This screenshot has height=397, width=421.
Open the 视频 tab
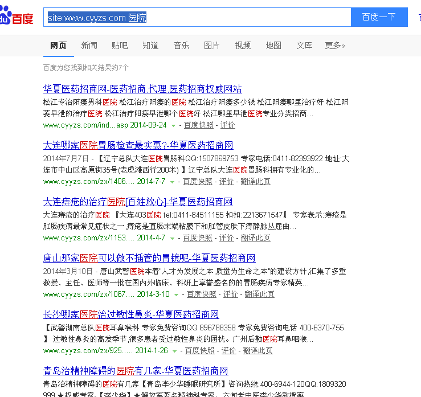[243, 46]
